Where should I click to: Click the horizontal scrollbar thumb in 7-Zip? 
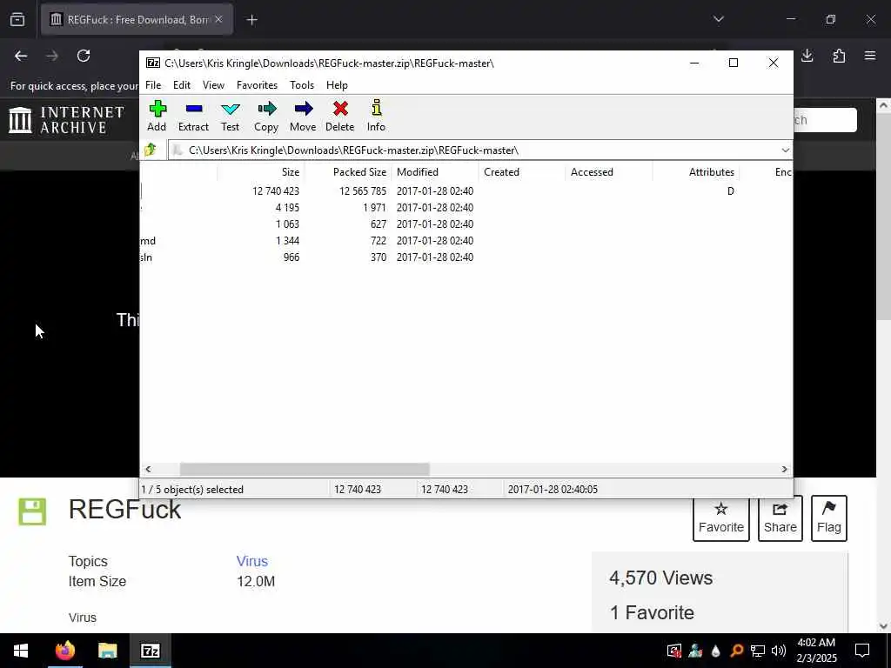click(305, 469)
